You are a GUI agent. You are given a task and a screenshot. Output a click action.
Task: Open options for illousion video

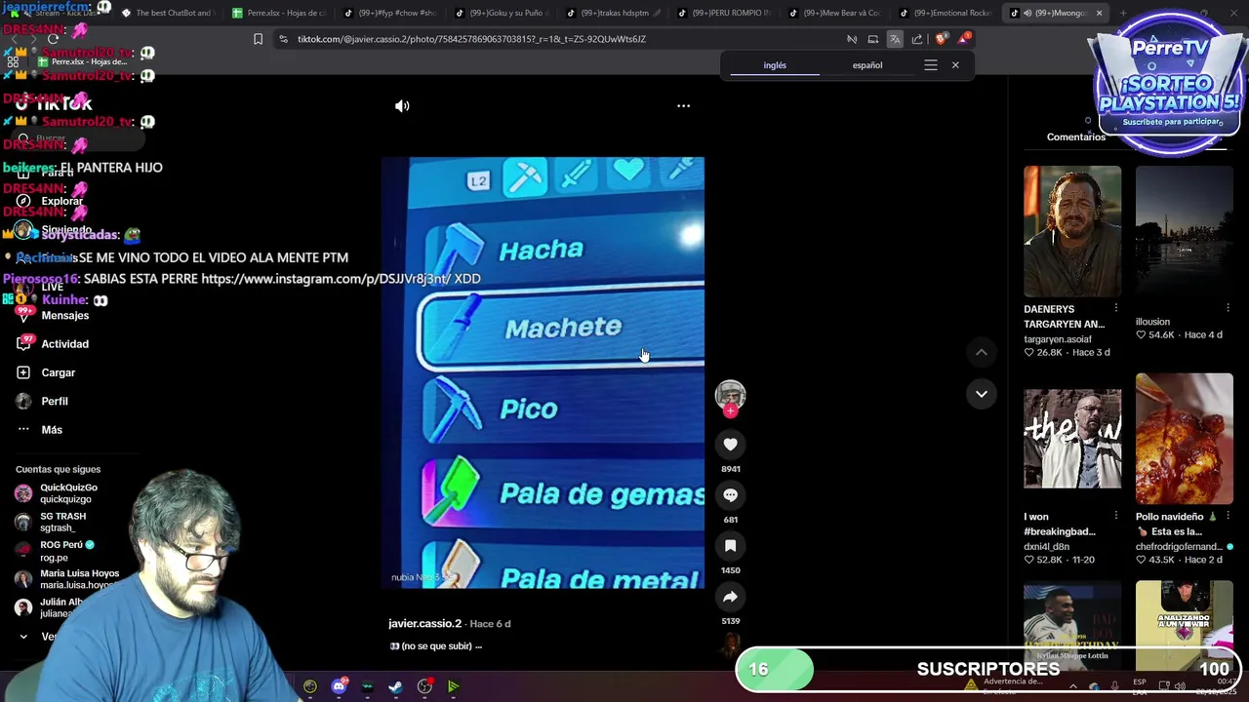point(1228,309)
